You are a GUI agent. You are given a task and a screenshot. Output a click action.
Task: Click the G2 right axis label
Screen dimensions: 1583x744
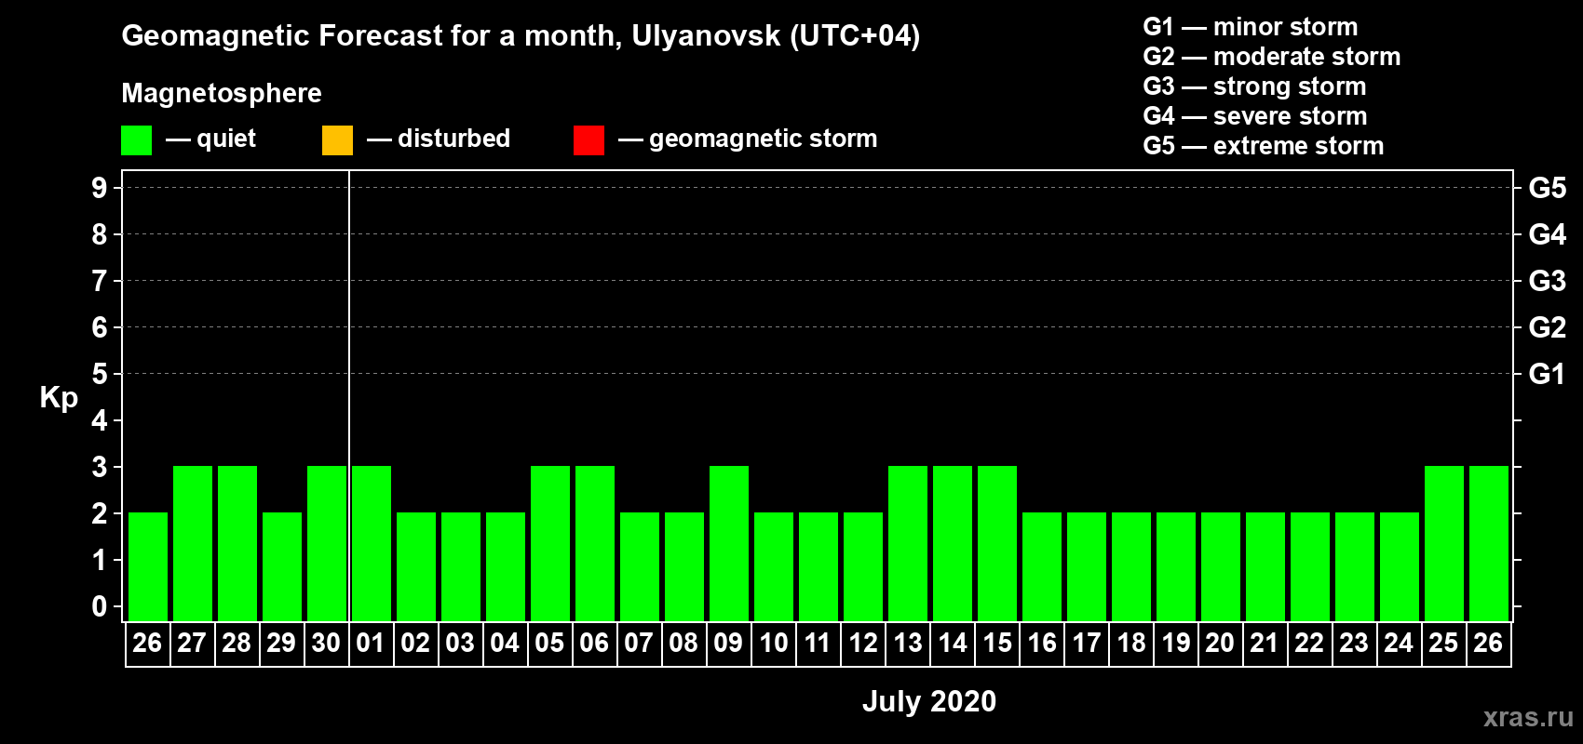1547,327
